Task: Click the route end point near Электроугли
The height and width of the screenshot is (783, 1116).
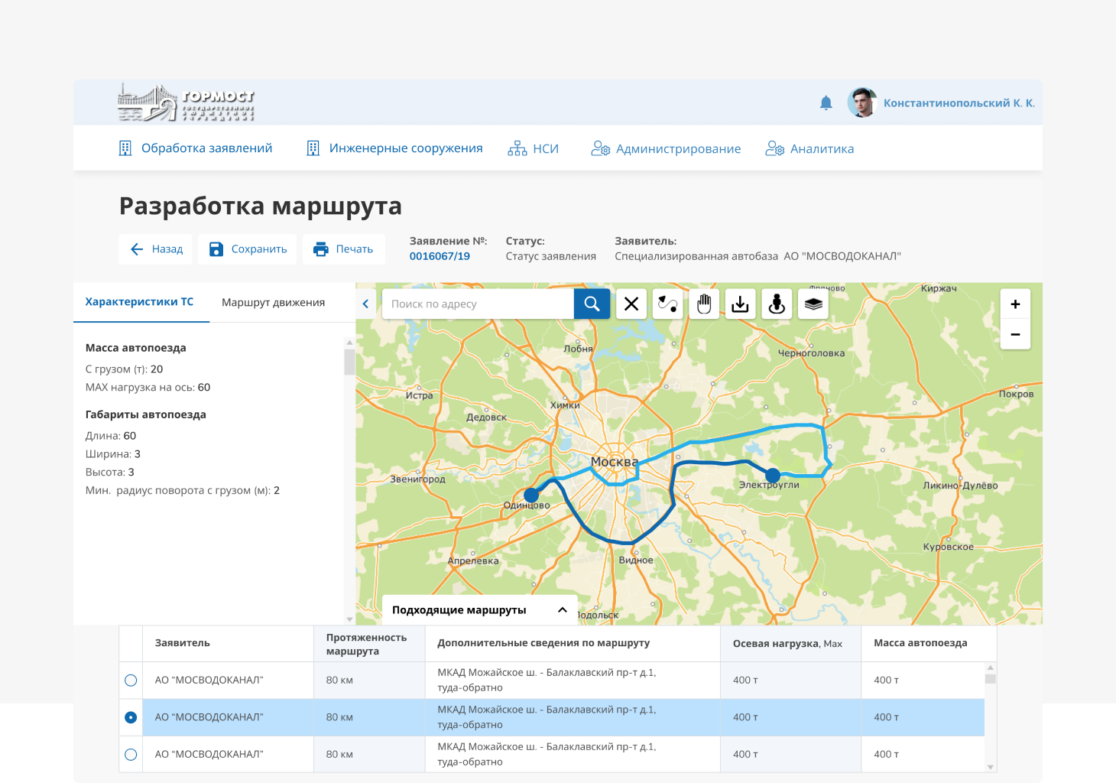Action: (x=773, y=475)
